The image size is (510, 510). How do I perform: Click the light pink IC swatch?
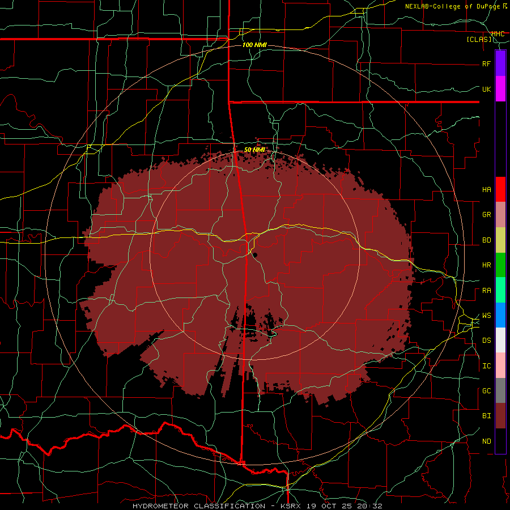click(500, 365)
